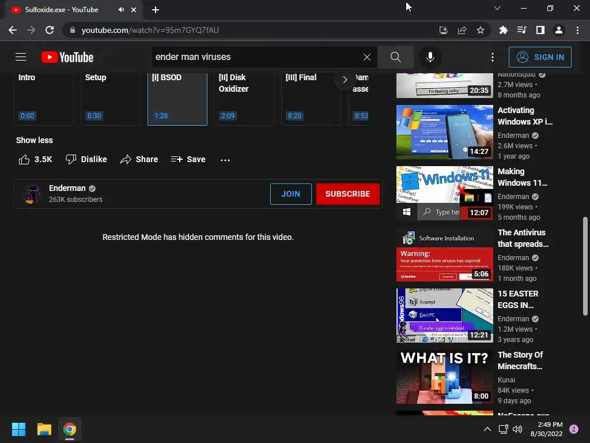Open the Chrome three-dot menu
This screenshot has width=590, height=443.
[577, 30]
